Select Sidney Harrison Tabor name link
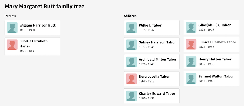This screenshot has height=106, width=244. pyautogui.click(x=157, y=42)
